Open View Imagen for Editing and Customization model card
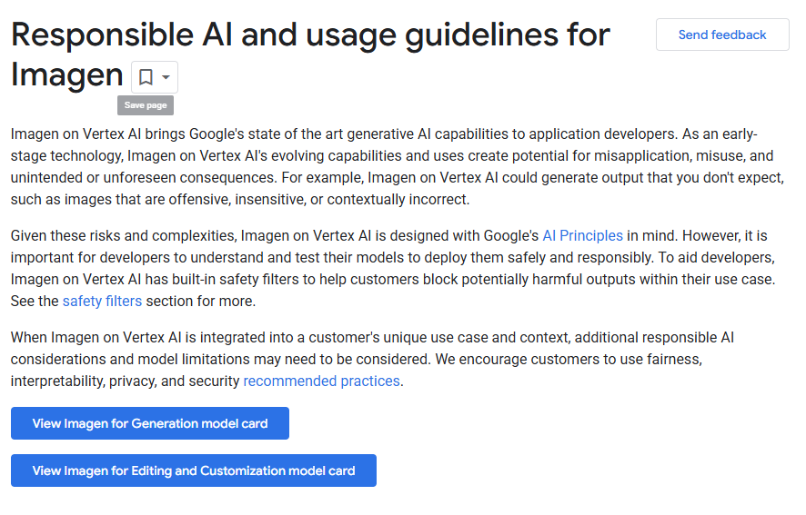This screenshot has height=515, width=806. pyautogui.click(x=194, y=470)
